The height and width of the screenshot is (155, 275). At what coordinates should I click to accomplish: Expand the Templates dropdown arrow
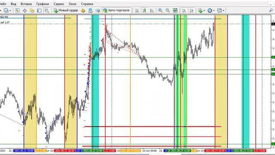point(223,11)
